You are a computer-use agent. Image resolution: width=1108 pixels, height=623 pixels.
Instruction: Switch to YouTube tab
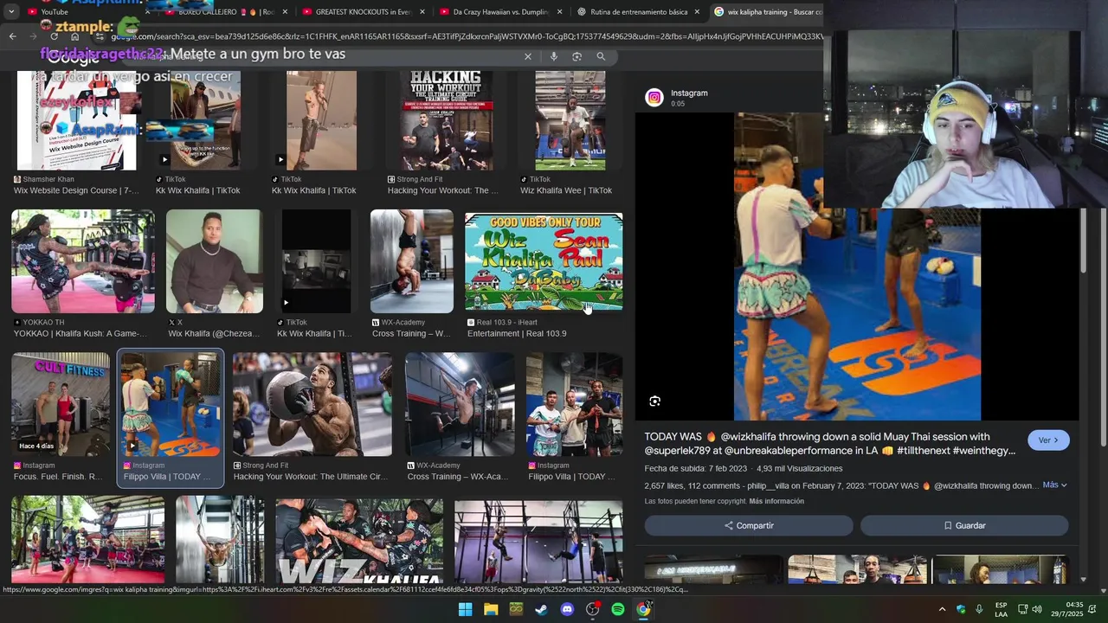click(88, 12)
